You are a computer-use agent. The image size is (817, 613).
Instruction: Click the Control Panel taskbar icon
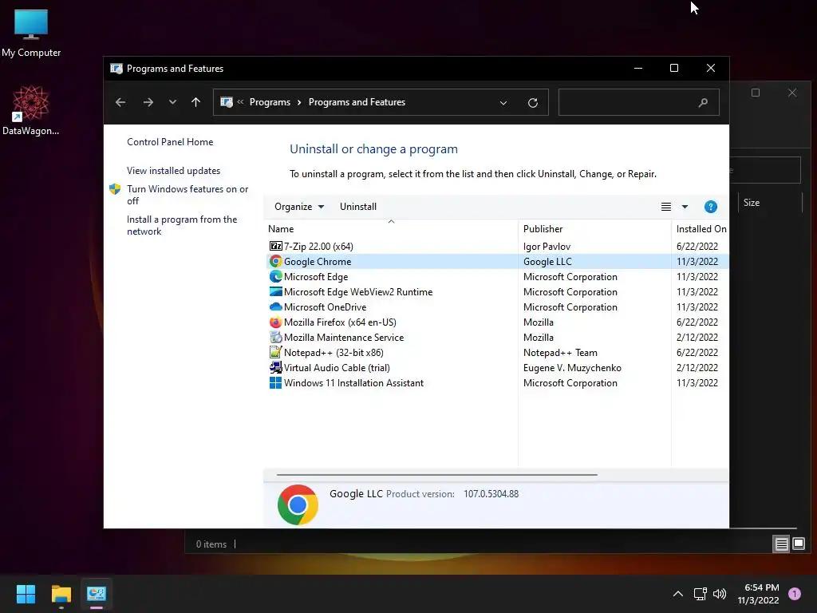tap(97, 594)
